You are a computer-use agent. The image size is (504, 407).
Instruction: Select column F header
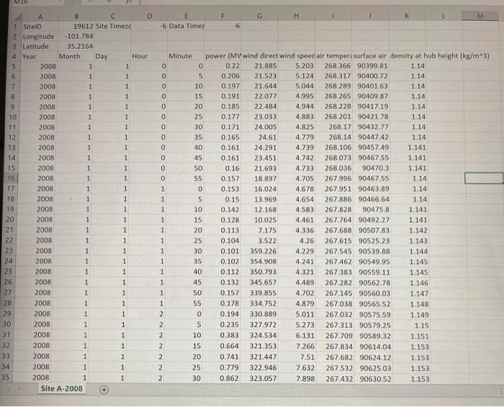[222, 16]
